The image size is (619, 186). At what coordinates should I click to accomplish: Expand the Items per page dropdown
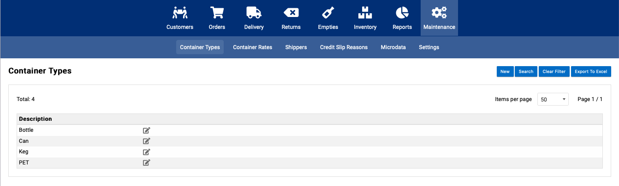(x=553, y=99)
